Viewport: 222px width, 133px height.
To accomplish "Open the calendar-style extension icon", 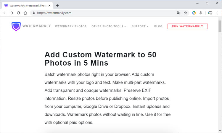I will click(210, 13).
